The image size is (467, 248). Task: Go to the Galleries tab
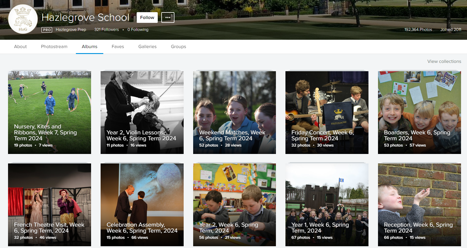pos(147,47)
